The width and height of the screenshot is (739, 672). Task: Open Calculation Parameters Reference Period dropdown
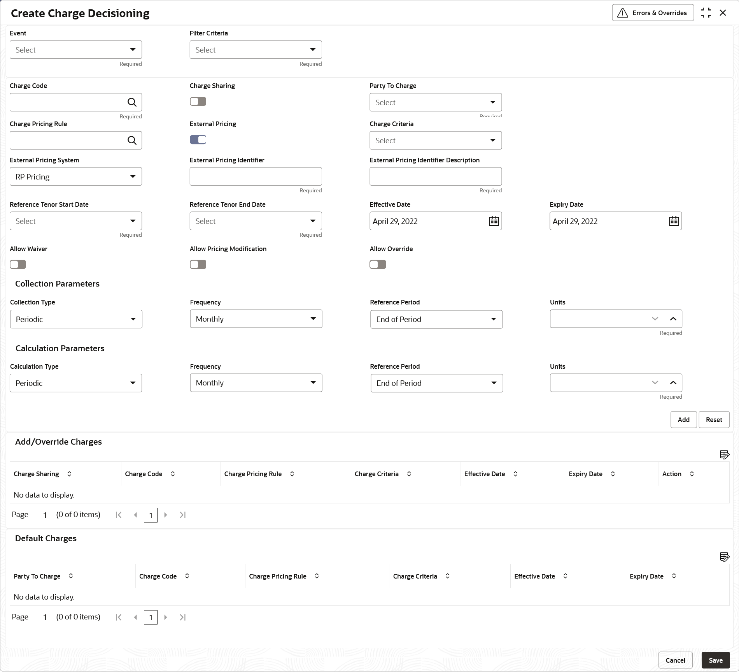[437, 383]
